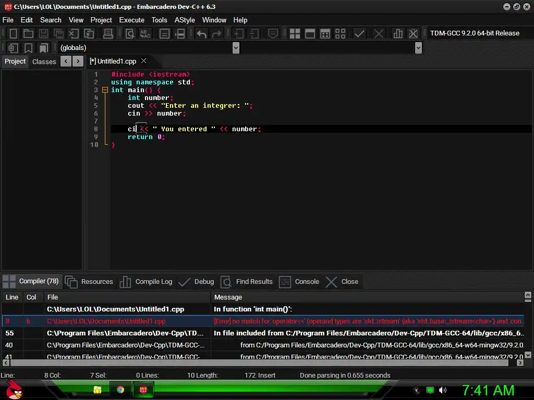
Task: Click the Compile & Run icon
Action: [325, 33]
